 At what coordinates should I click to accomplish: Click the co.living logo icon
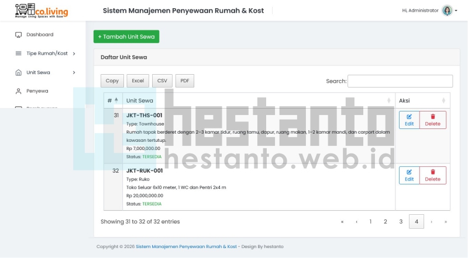coord(25,10)
